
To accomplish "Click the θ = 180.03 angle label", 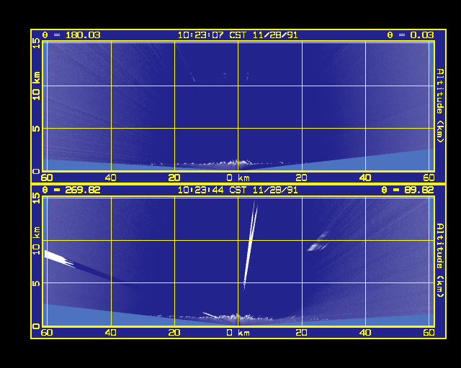I will tap(71, 35).
